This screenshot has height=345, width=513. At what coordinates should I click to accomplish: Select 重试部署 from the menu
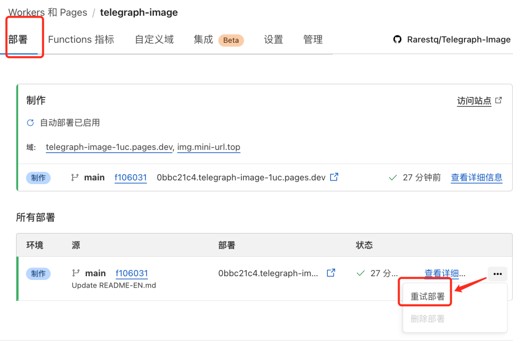pyautogui.click(x=427, y=297)
